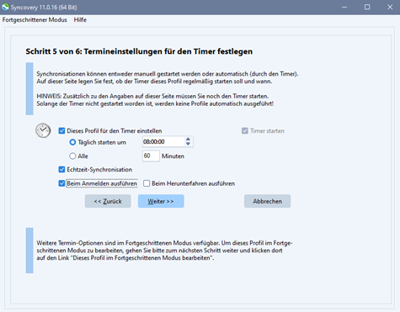Decrease start time with the down arrow
Screen dimensions: 400x312
[x=188, y=144]
